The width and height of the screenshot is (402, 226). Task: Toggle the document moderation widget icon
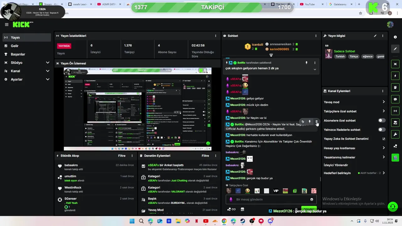point(395,87)
